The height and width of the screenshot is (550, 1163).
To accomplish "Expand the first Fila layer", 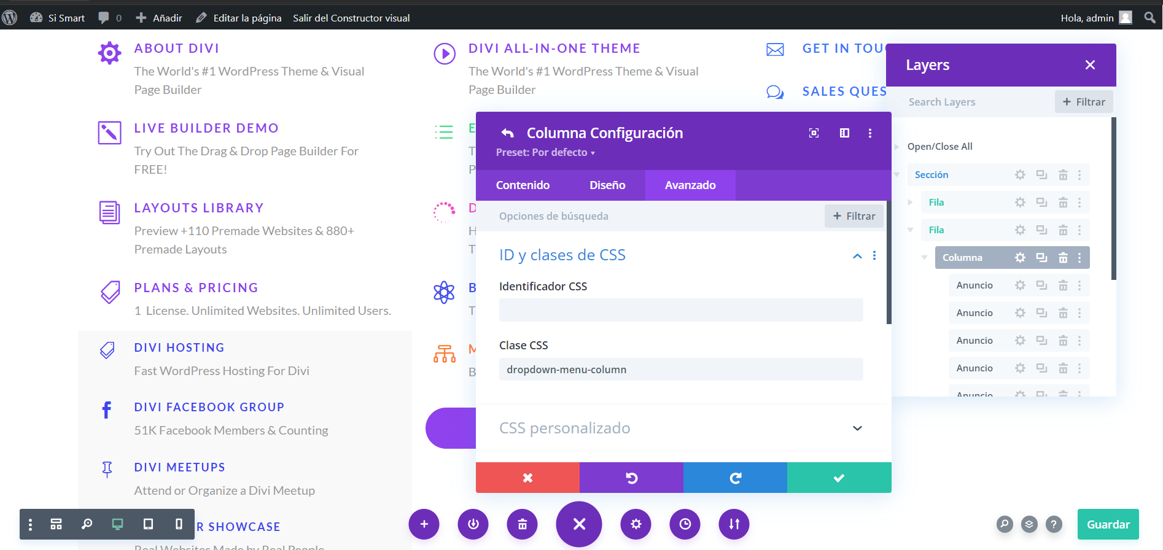I will pyautogui.click(x=911, y=203).
